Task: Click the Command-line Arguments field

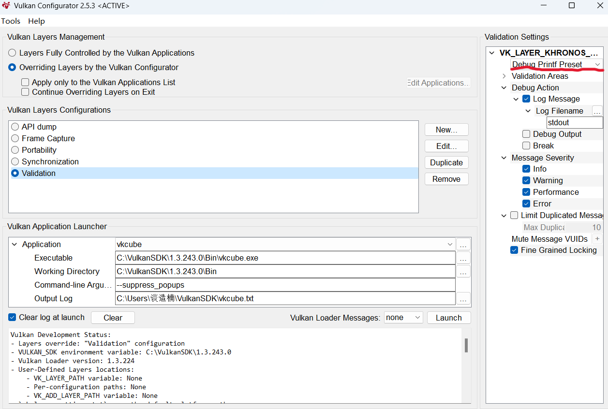Action: pyautogui.click(x=285, y=285)
